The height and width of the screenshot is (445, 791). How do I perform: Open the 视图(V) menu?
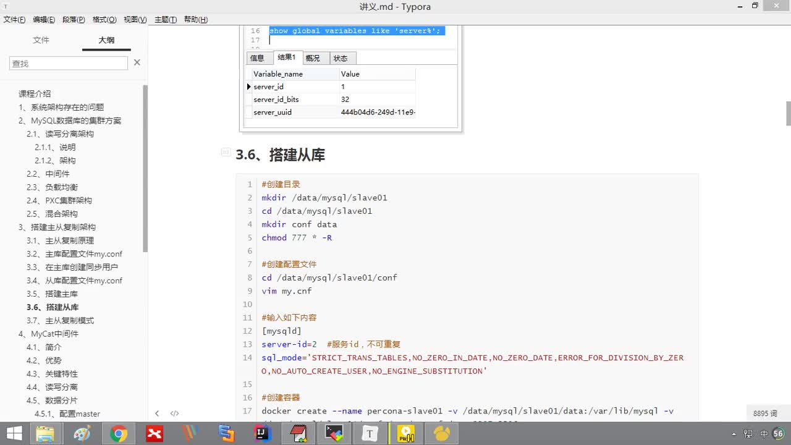[135, 20]
